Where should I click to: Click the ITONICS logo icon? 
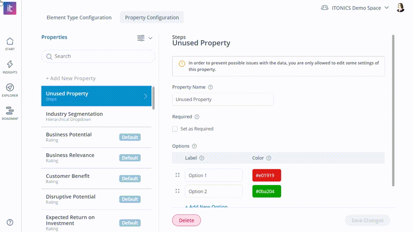click(10, 8)
